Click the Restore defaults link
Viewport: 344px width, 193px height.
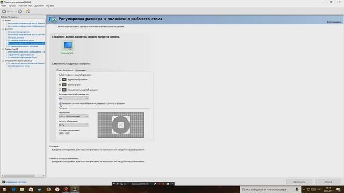click(x=334, y=23)
